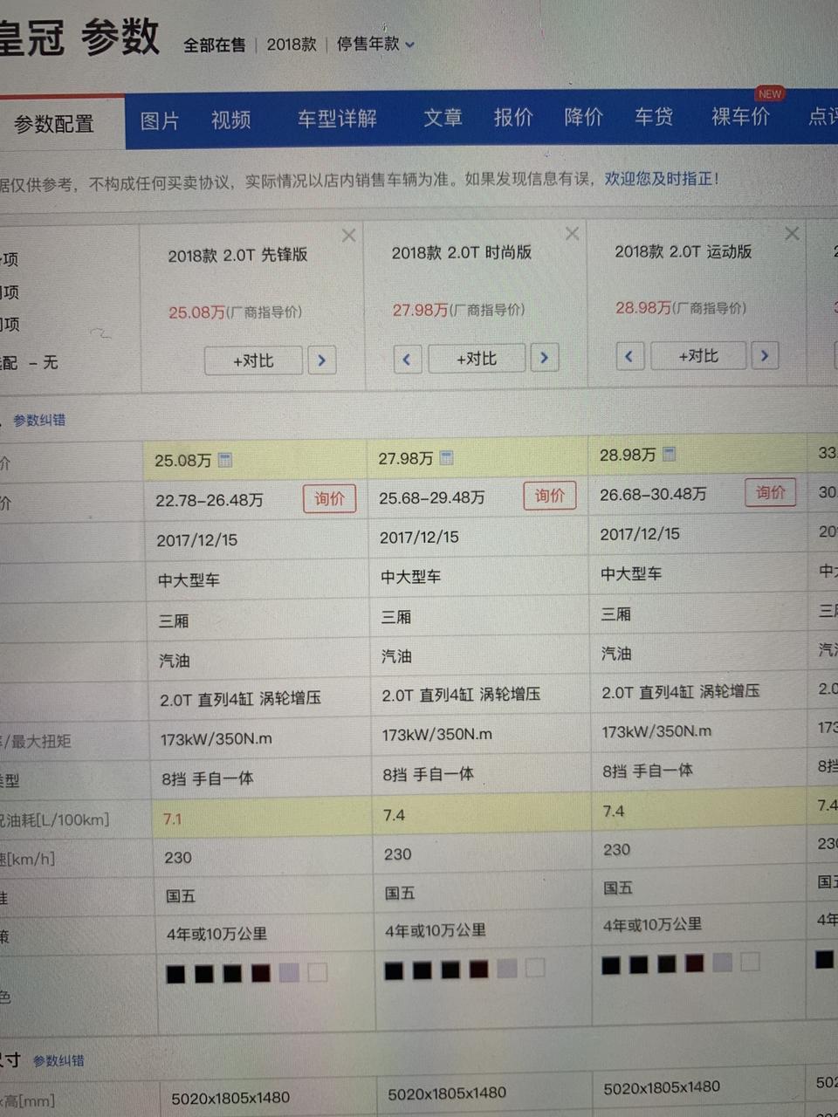Select the 全部在售 filter
The image size is (838, 1117).
pos(214,45)
